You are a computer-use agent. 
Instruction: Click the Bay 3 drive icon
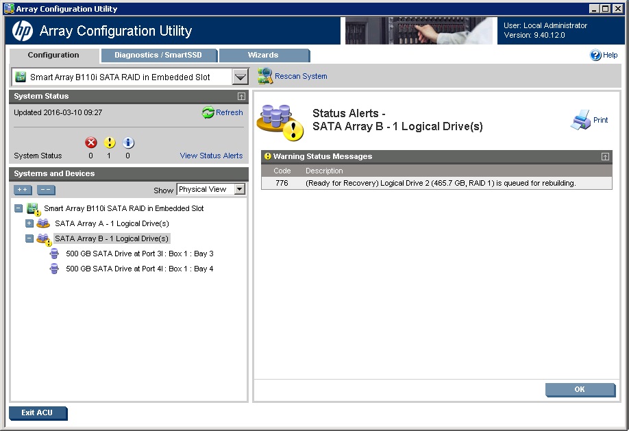54,254
